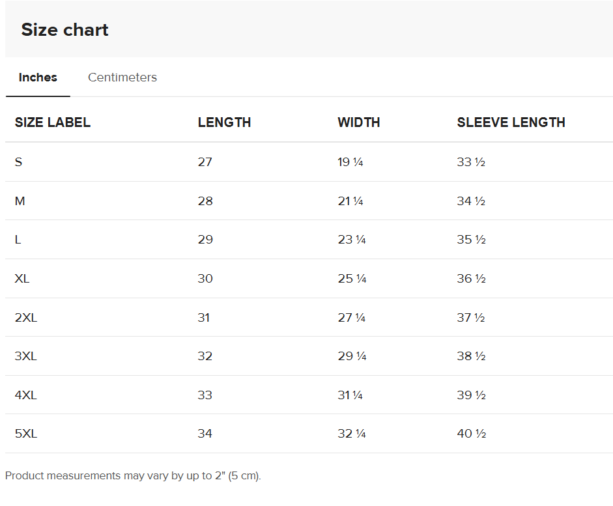Select the 3XL size label cell
Image resolution: width=613 pixels, height=506 pixels.
click(26, 356)
